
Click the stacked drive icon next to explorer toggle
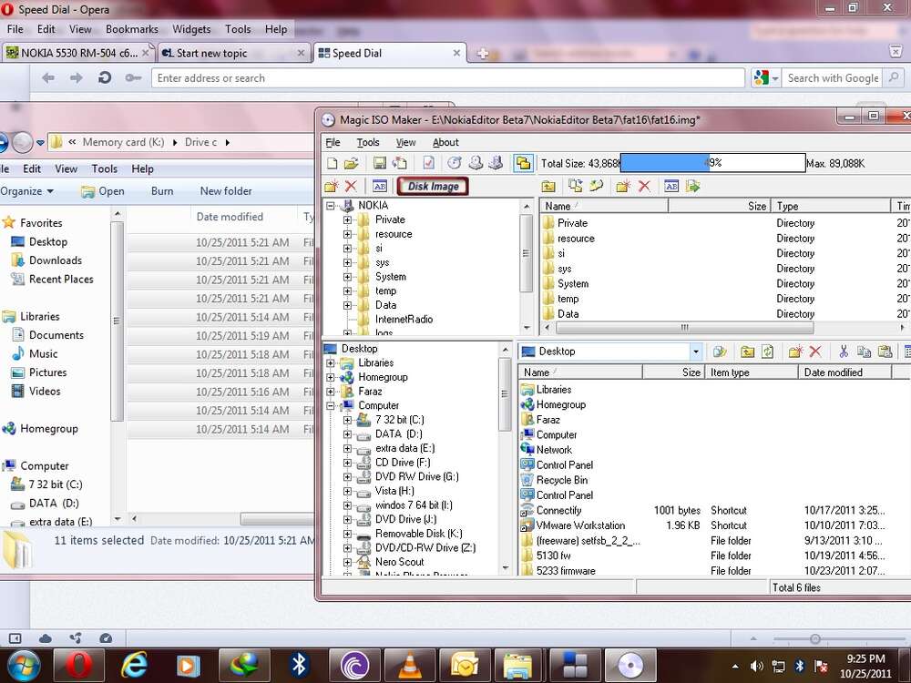[496, 163]
